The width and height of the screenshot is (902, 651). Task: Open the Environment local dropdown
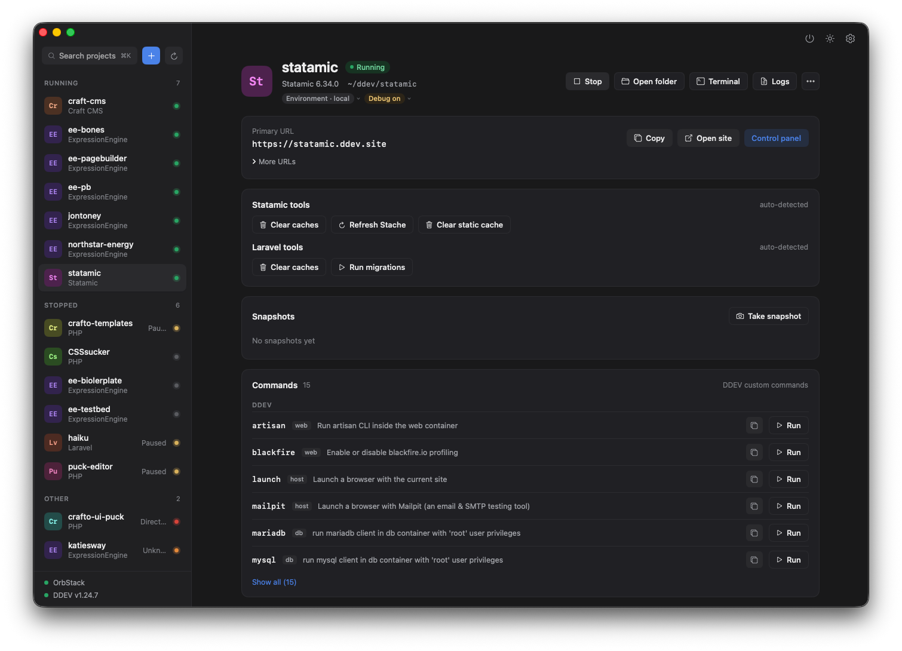322,99
